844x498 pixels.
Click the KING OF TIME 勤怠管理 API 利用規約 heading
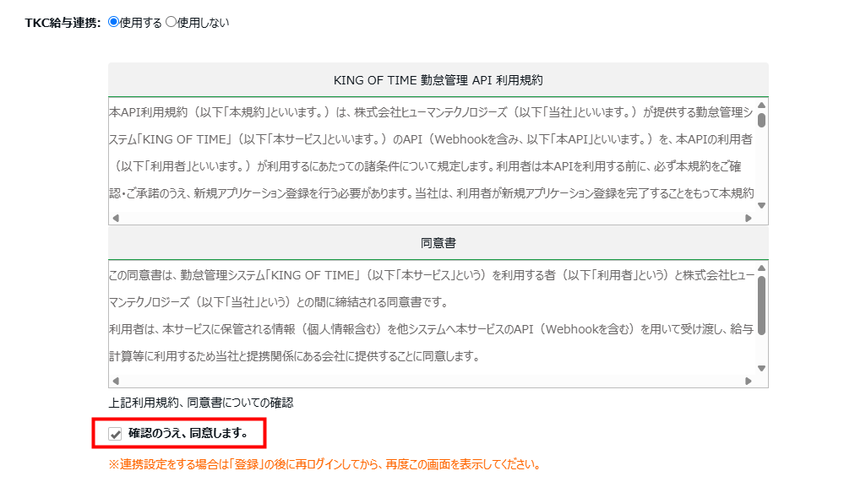point(438,80)
